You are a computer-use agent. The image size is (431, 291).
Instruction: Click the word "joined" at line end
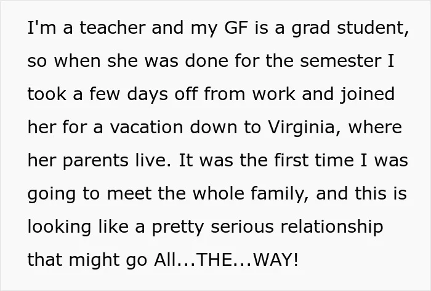point(367,94)
